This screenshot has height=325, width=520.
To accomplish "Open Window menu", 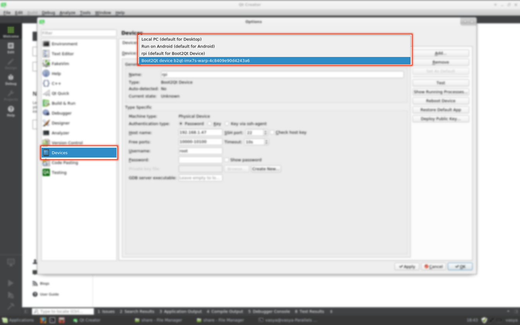I will pyautogui.click(x=103, y=13).
